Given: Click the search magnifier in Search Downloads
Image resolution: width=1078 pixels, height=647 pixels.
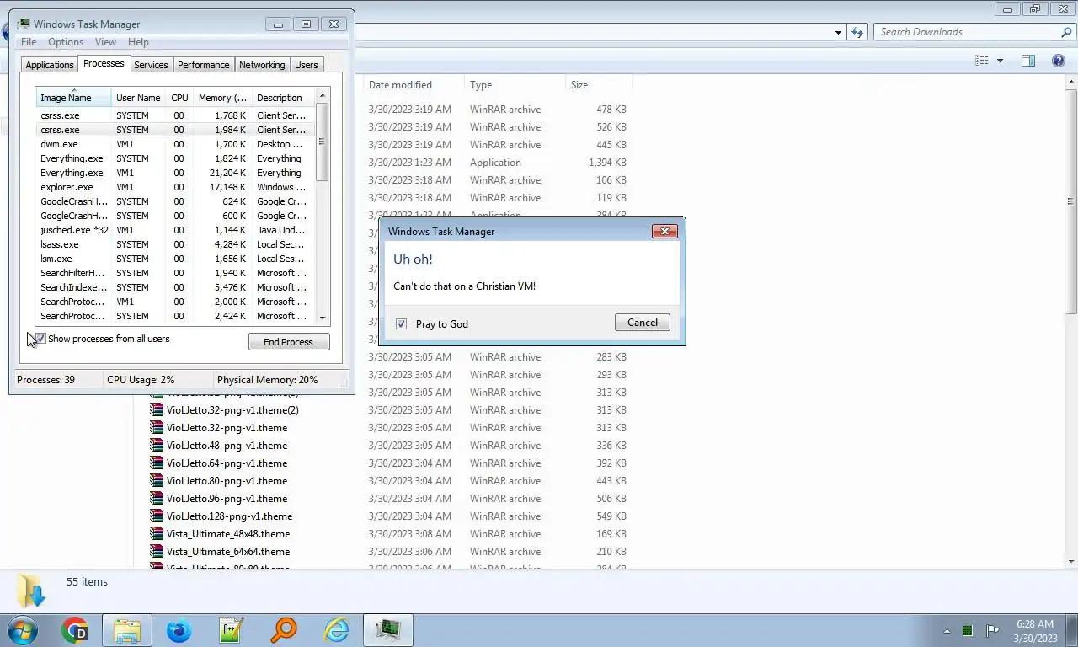Looking at the screenshot, I should [x=1066, y=32].
